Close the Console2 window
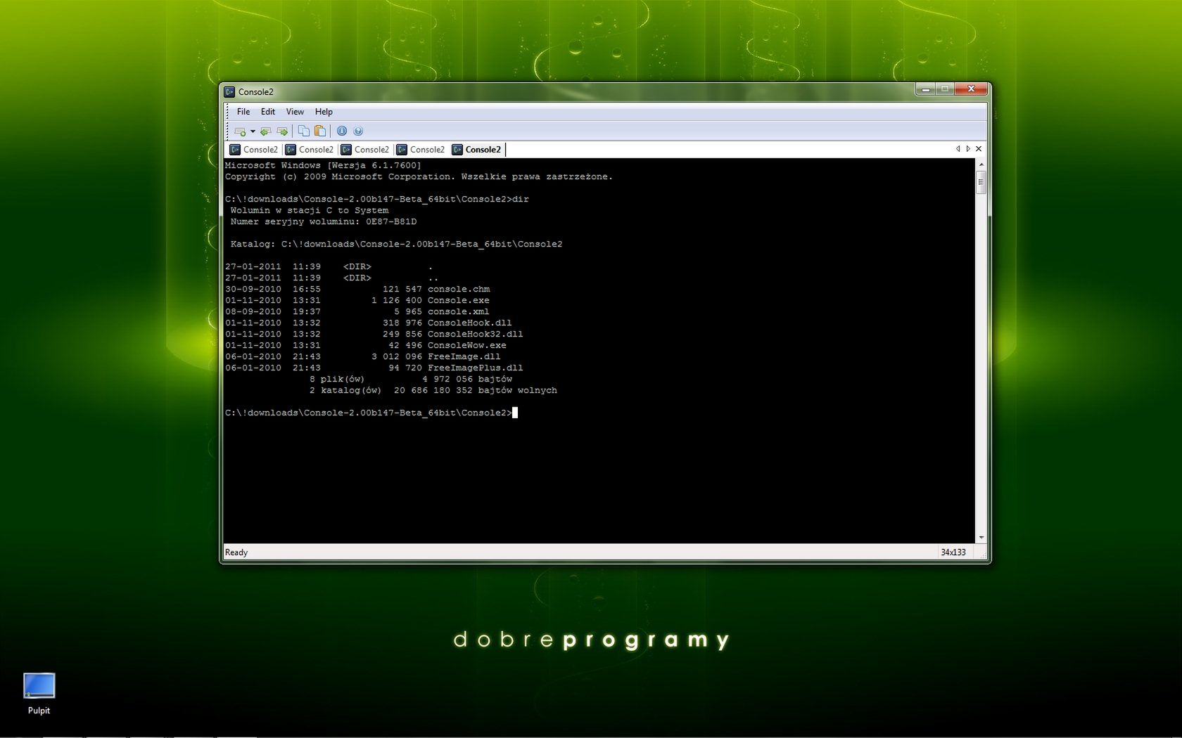This screenshot has width=1182, height=738. (972, 89)
